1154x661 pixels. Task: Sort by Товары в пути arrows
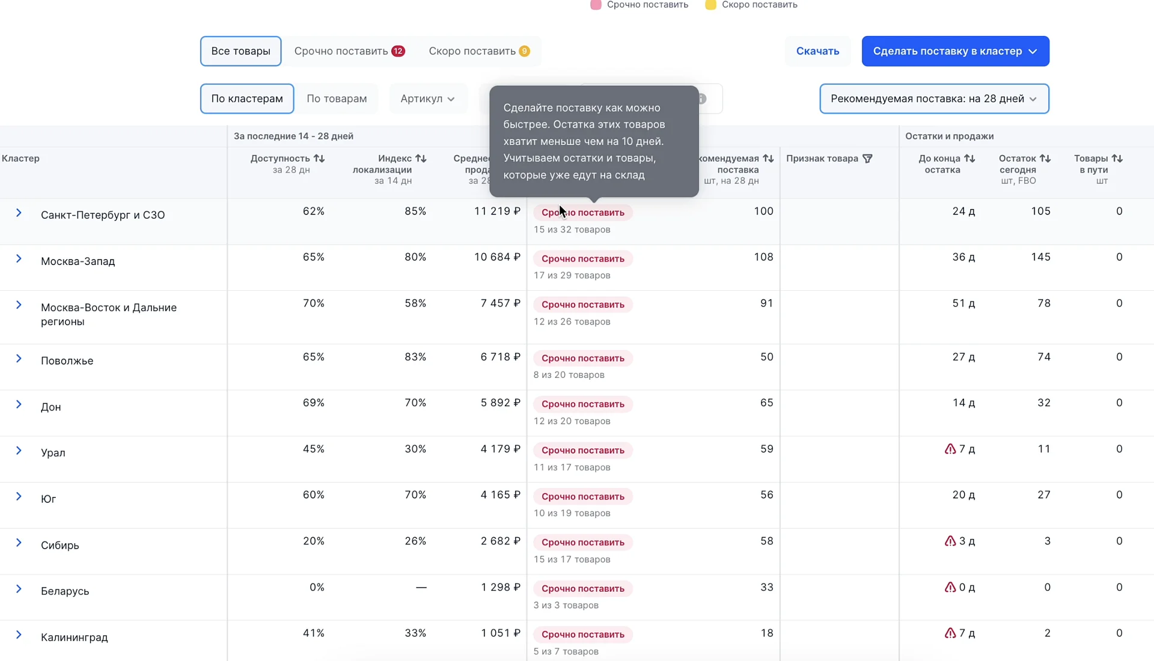coord(1117,159)
